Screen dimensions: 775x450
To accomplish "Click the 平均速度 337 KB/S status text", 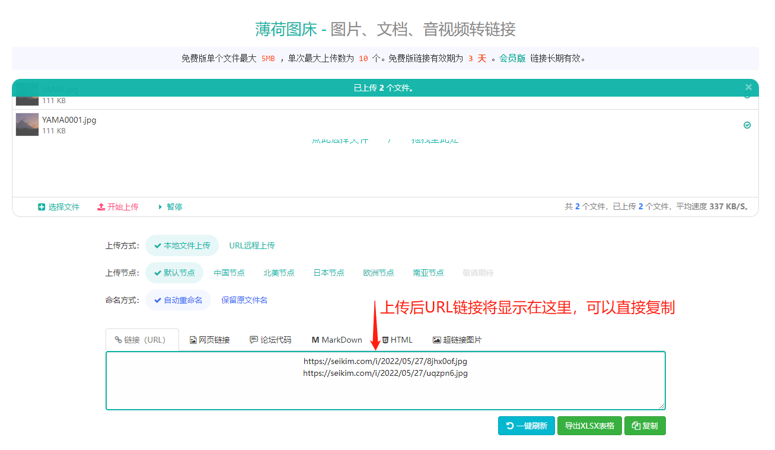I will pyautogui.click(x=714, y=207).
